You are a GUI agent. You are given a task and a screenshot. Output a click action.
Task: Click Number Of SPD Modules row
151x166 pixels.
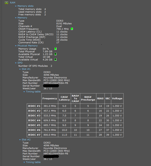35,66
